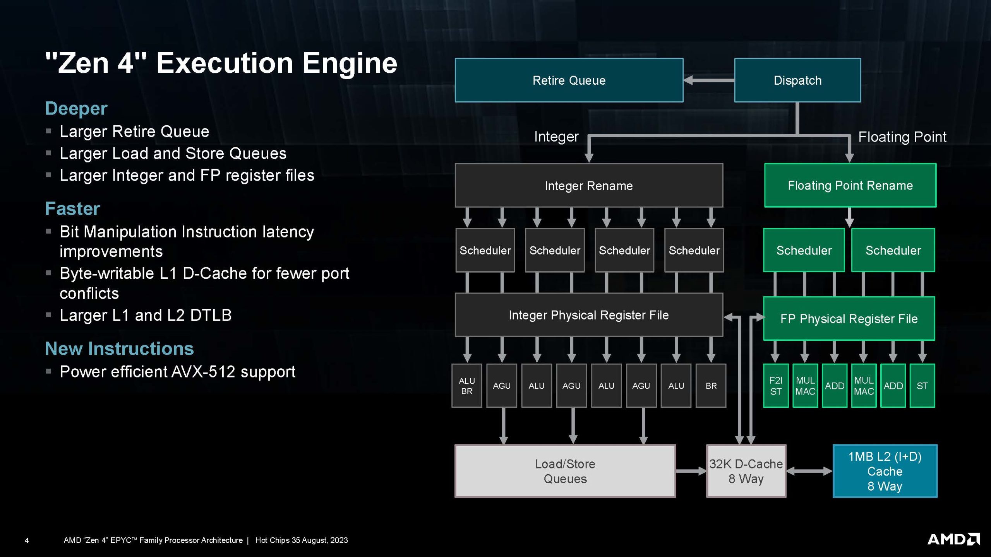Screen dimensions: 991x557
Task: Click the "Zen 4" Execution Engine title
Action: [x=221, y=63]
